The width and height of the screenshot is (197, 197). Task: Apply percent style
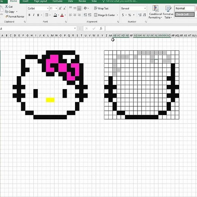coord(130,15)
